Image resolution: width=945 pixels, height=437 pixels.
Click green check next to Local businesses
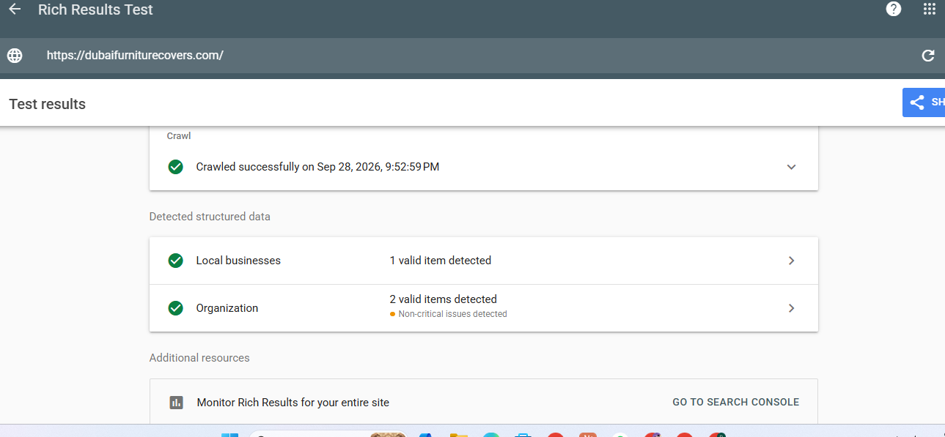176,261
